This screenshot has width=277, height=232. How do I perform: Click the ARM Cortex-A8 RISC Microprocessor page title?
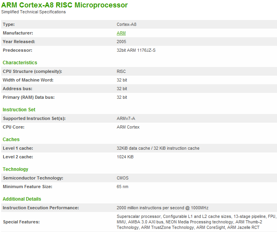tap(64, 5)
